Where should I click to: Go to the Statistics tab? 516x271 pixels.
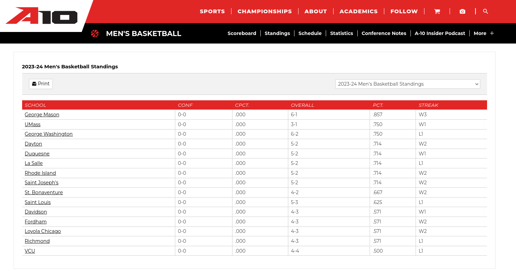coord(342,33)
